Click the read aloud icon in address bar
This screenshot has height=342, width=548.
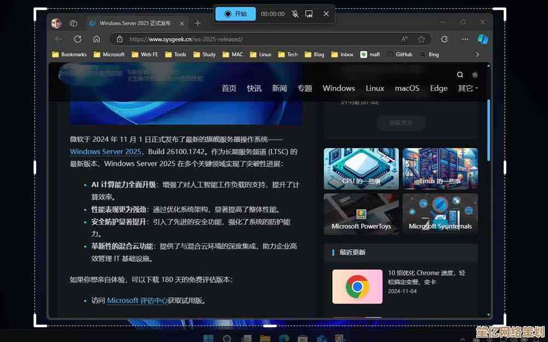pyautogui.click(x=404, y=39)
